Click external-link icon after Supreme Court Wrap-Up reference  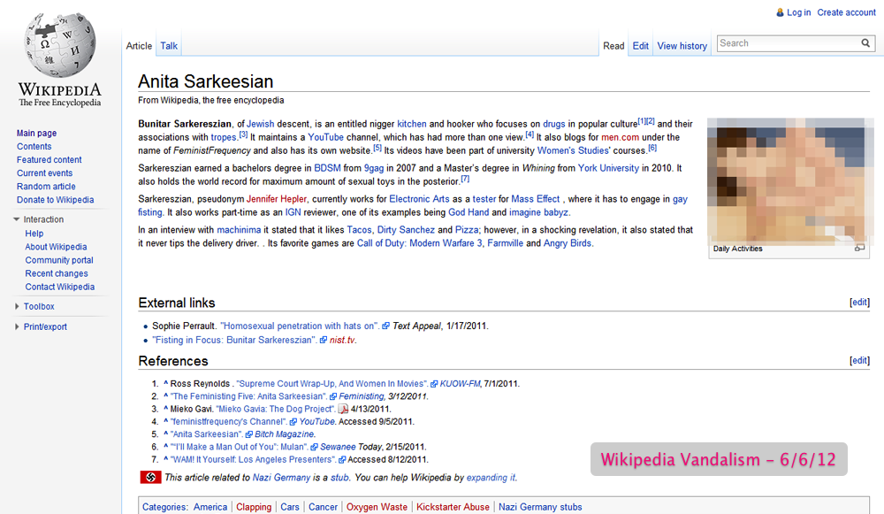coord(434,384)
